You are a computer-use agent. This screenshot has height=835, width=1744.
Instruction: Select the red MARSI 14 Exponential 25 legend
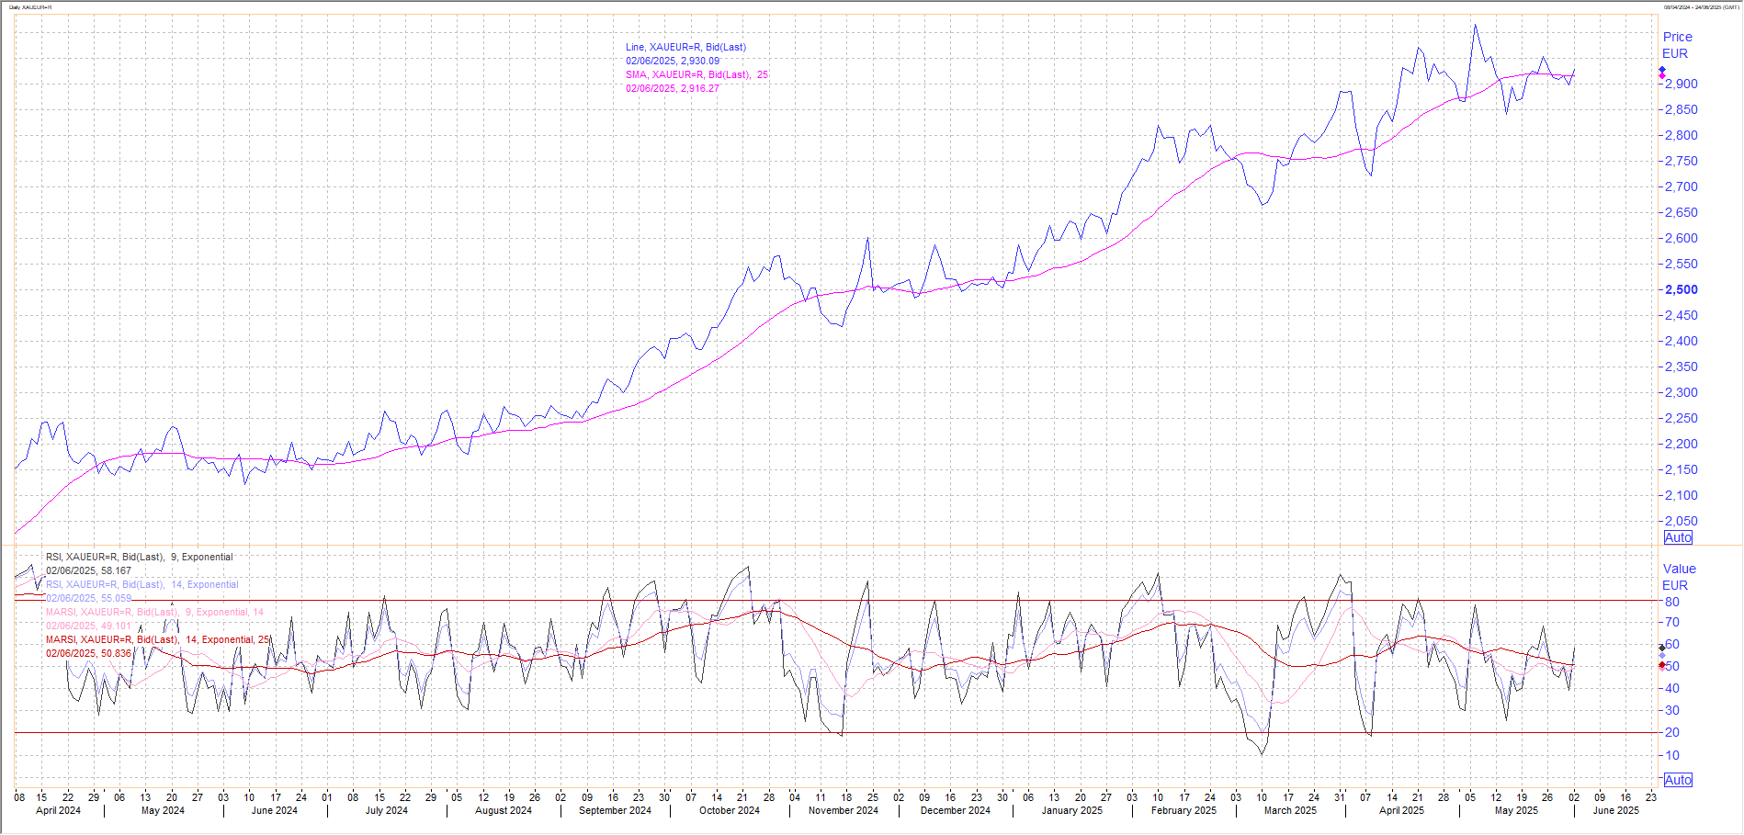[158, 639]
